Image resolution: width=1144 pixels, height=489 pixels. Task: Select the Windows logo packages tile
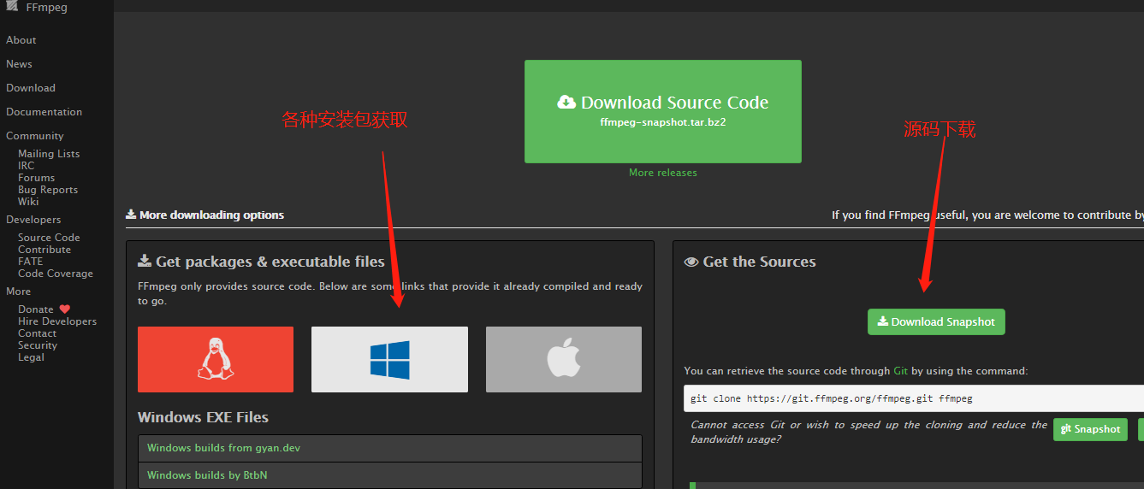[x=389, y=359]
